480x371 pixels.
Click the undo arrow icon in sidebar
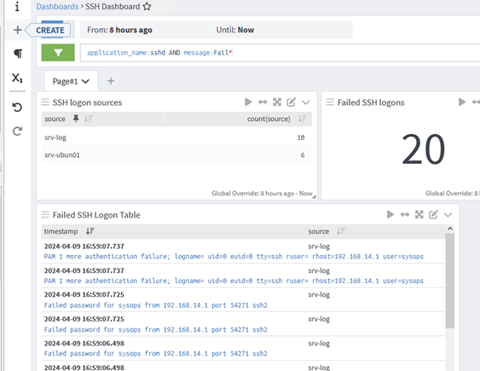tap(17, 107)
